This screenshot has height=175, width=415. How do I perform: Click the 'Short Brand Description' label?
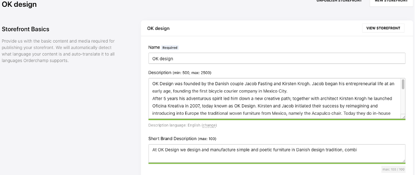click(172, 139)
